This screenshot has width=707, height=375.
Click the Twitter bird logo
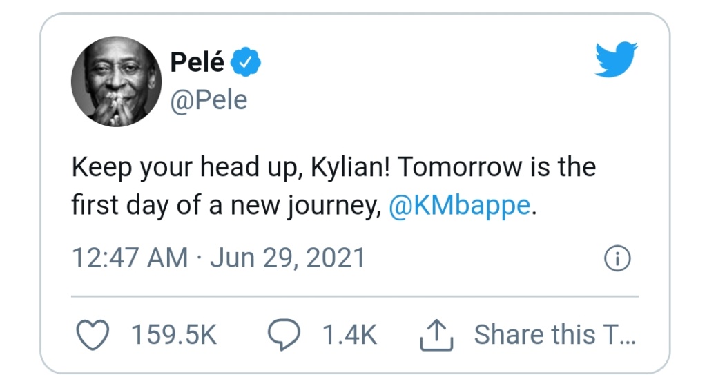tap(617, 61)
